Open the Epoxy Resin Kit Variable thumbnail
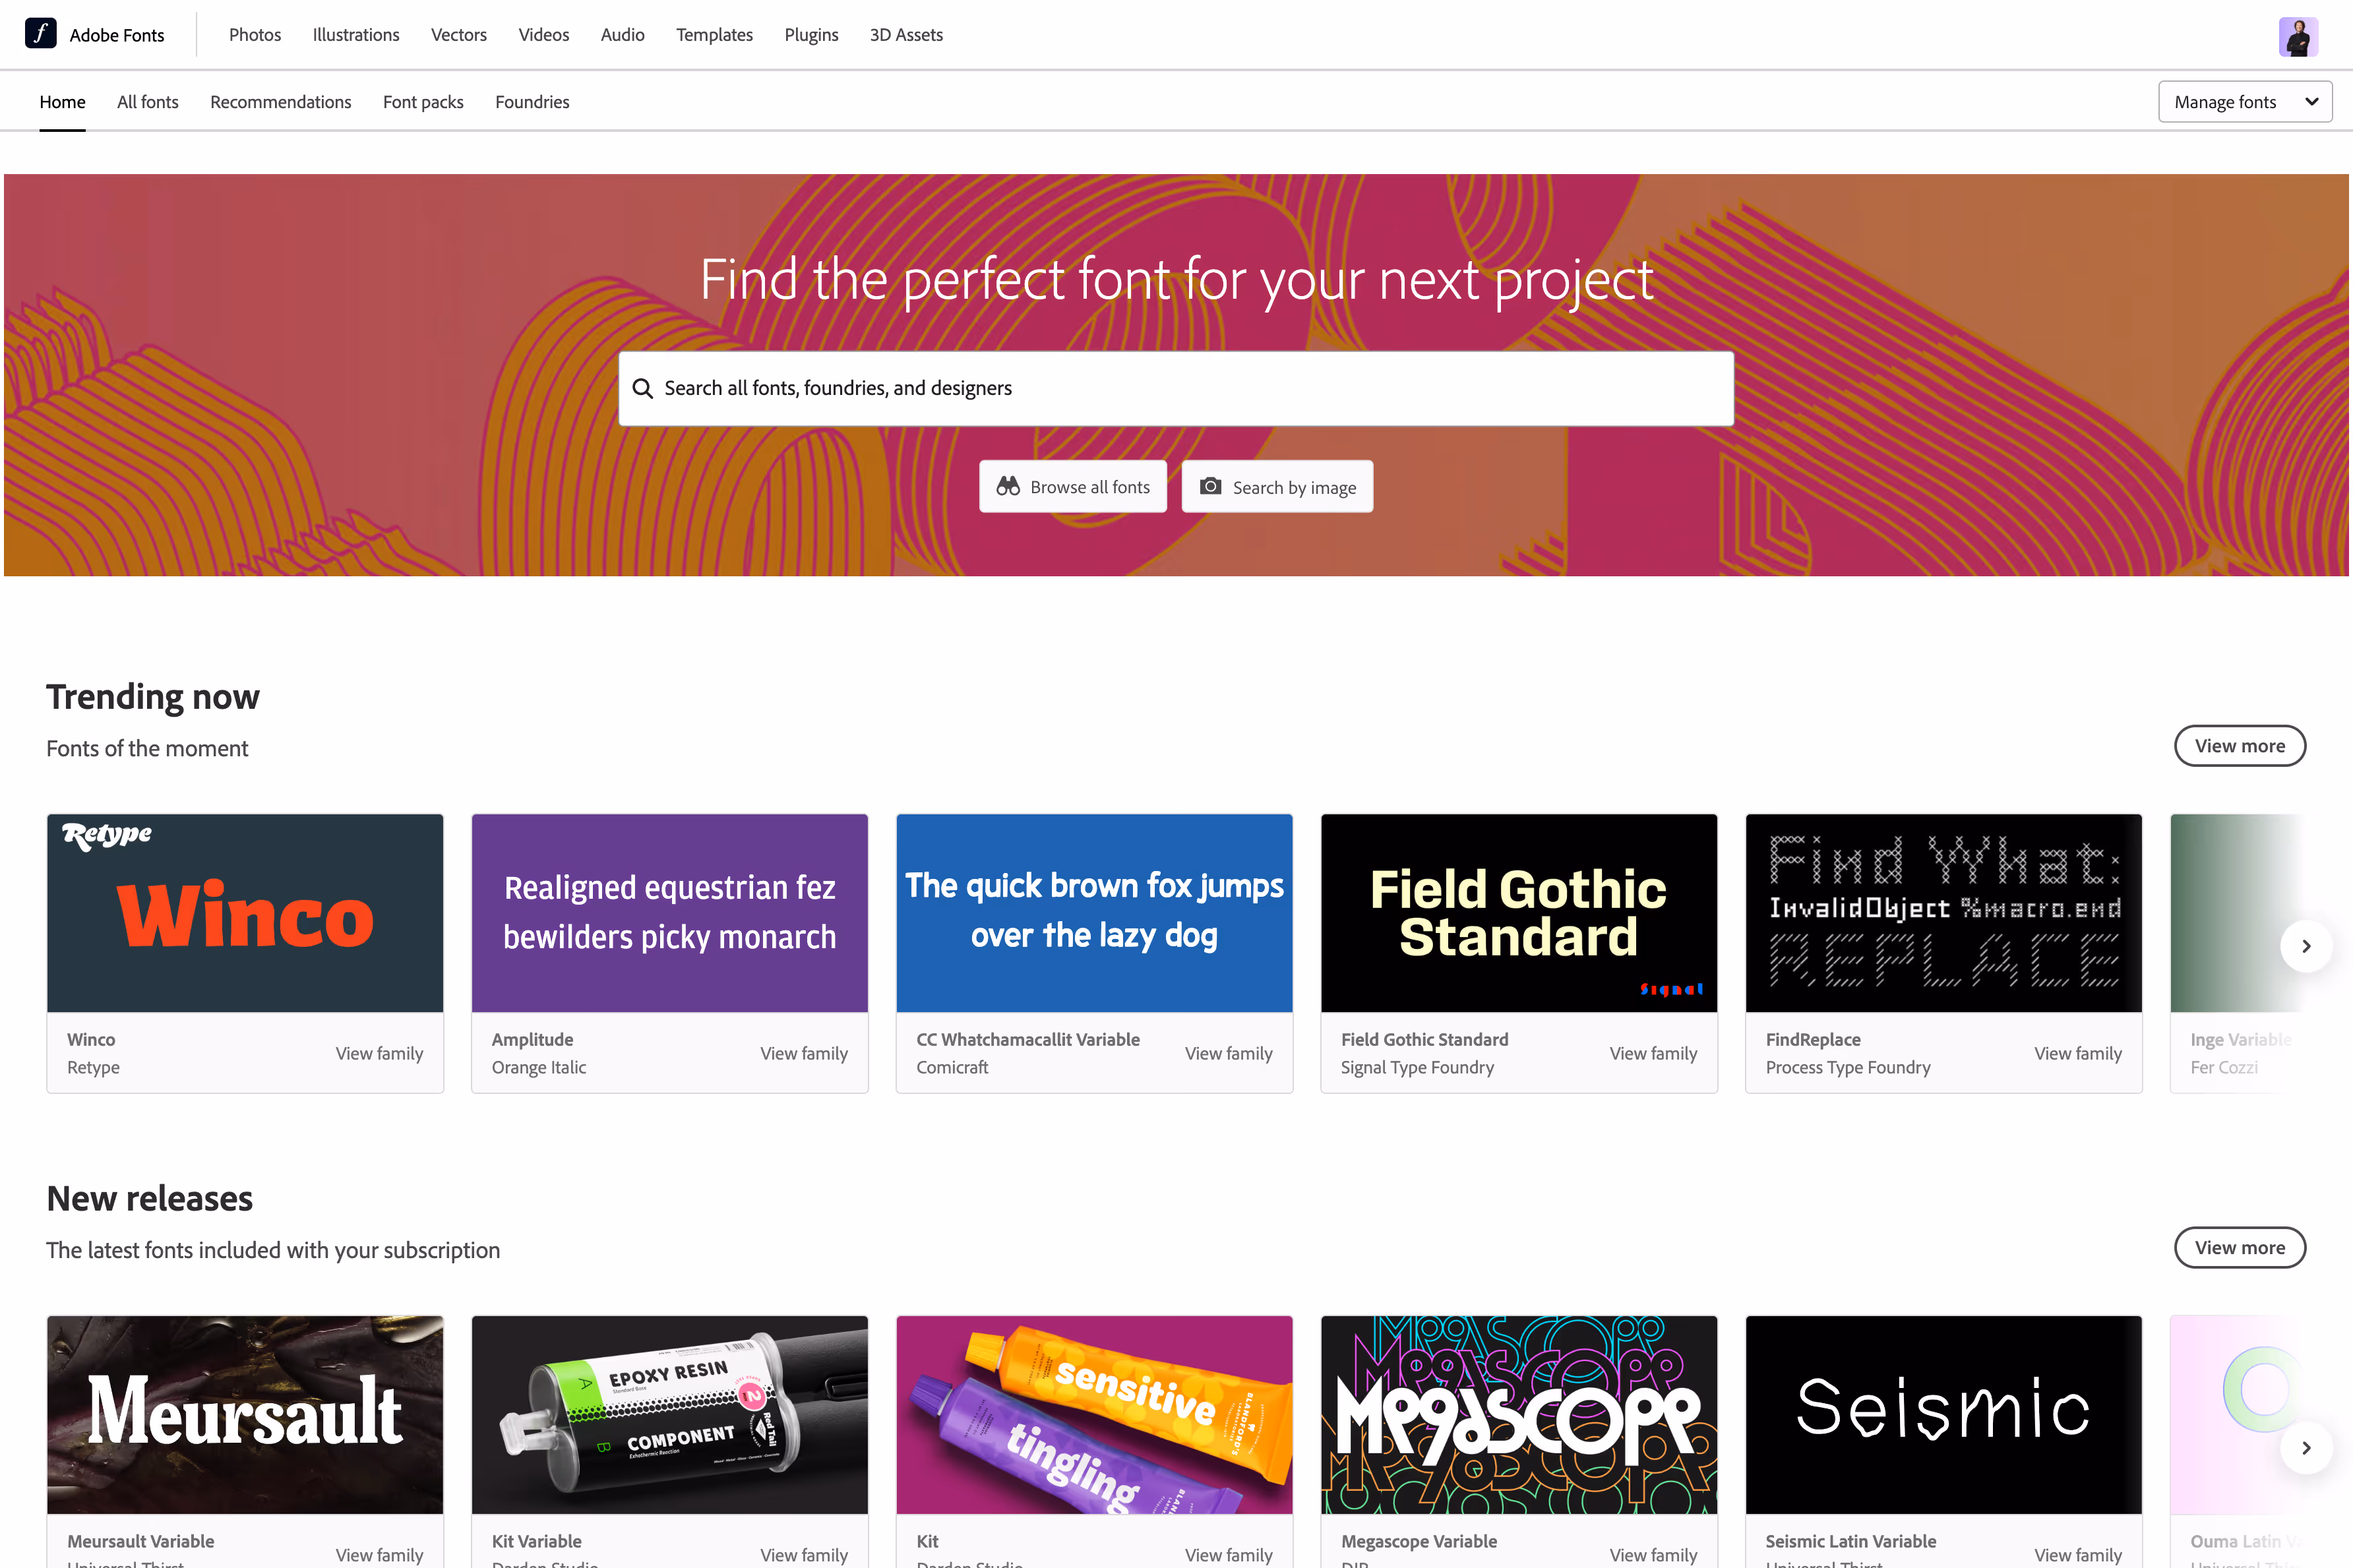The height and width of the screenshot is (1568, 2353). coord(670,1414)
